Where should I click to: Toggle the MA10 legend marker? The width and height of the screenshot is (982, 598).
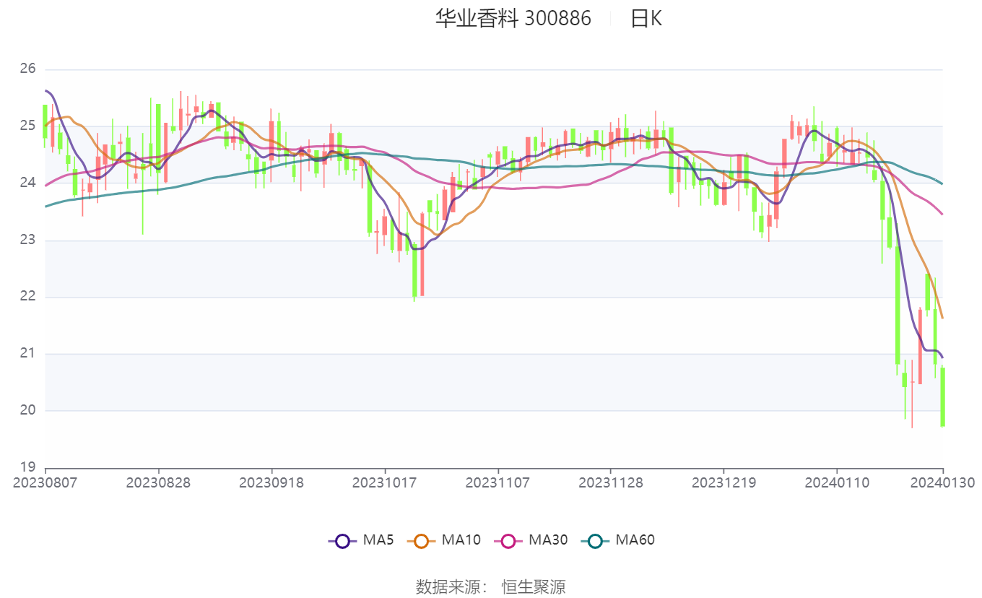pyautogui.click(x=421, y=540)
